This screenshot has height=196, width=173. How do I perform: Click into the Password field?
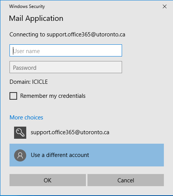coord(66,67)
